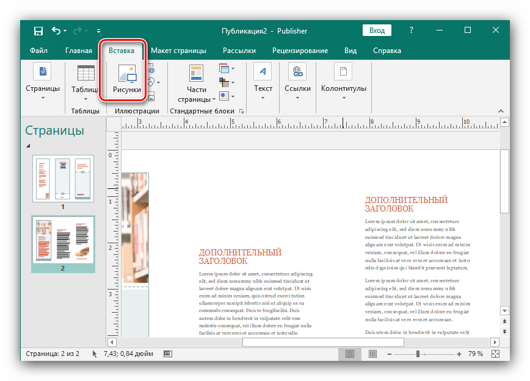Image resolution: width=530 pixels, height=381 pixels.
Task: Click the Save icon in title bar
Action: click(38, 30)
